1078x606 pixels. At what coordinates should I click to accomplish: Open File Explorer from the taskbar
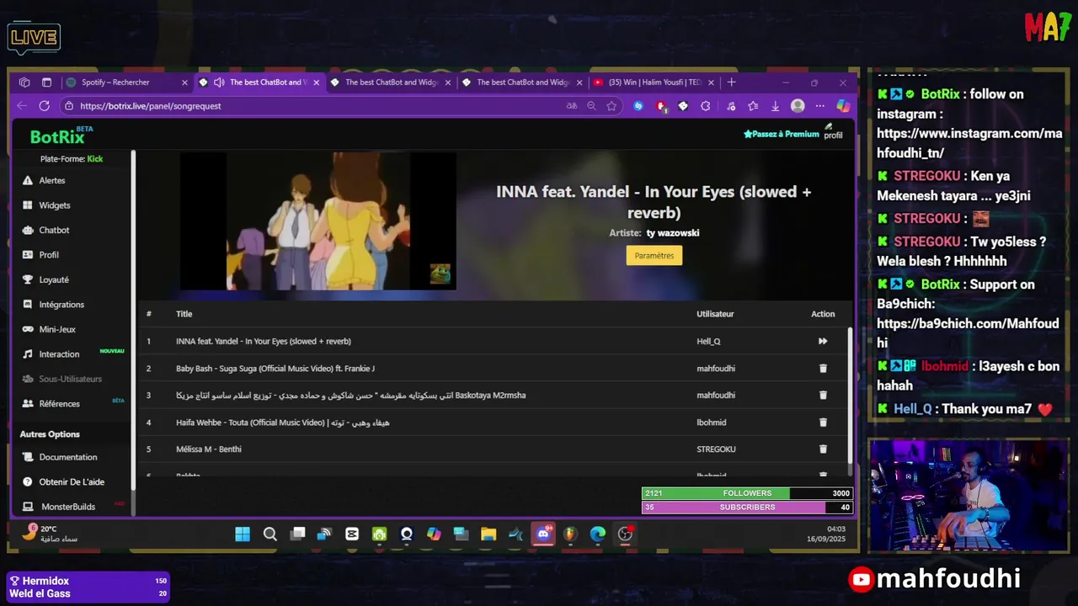(x=488, y=534)
